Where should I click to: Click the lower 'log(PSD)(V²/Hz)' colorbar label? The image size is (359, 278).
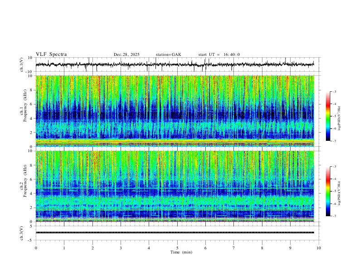click(340, 193)
